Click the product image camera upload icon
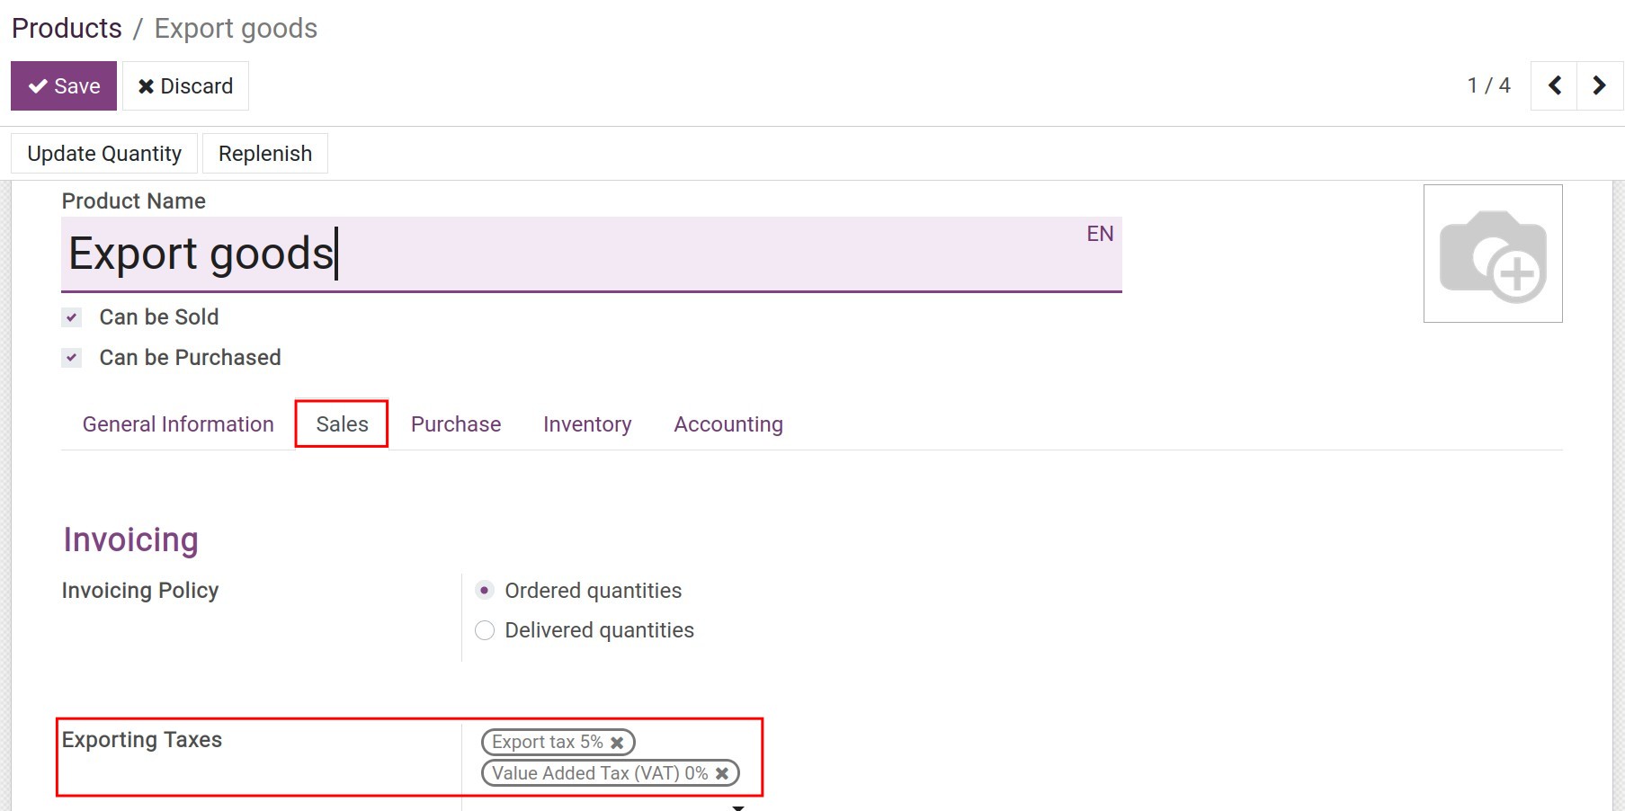 click(x=1493, y=254)
